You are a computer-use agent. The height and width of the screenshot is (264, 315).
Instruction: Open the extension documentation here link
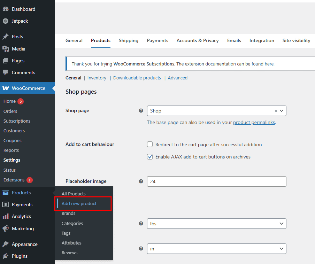269,64
